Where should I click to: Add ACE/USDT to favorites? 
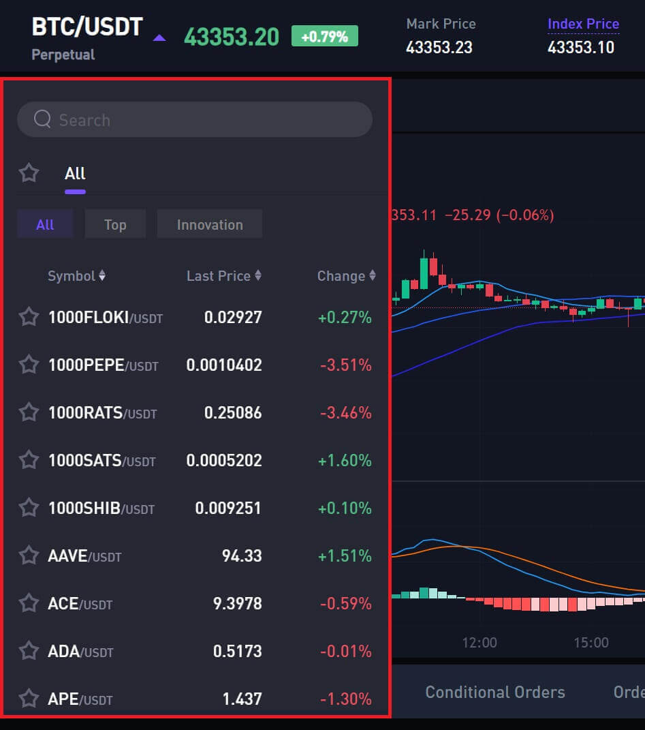tap(29, 603)
